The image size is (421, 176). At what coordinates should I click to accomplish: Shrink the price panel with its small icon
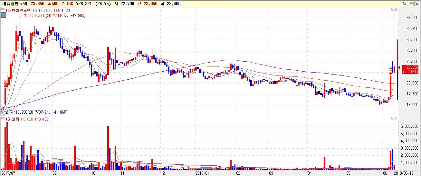[x=392, y=10]
